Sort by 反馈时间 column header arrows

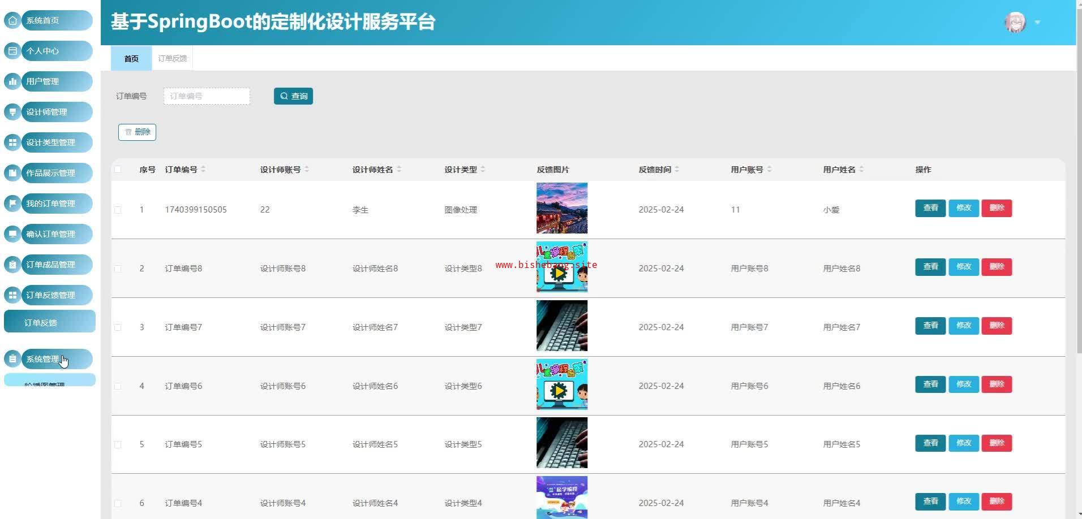[x=677, y=170]
